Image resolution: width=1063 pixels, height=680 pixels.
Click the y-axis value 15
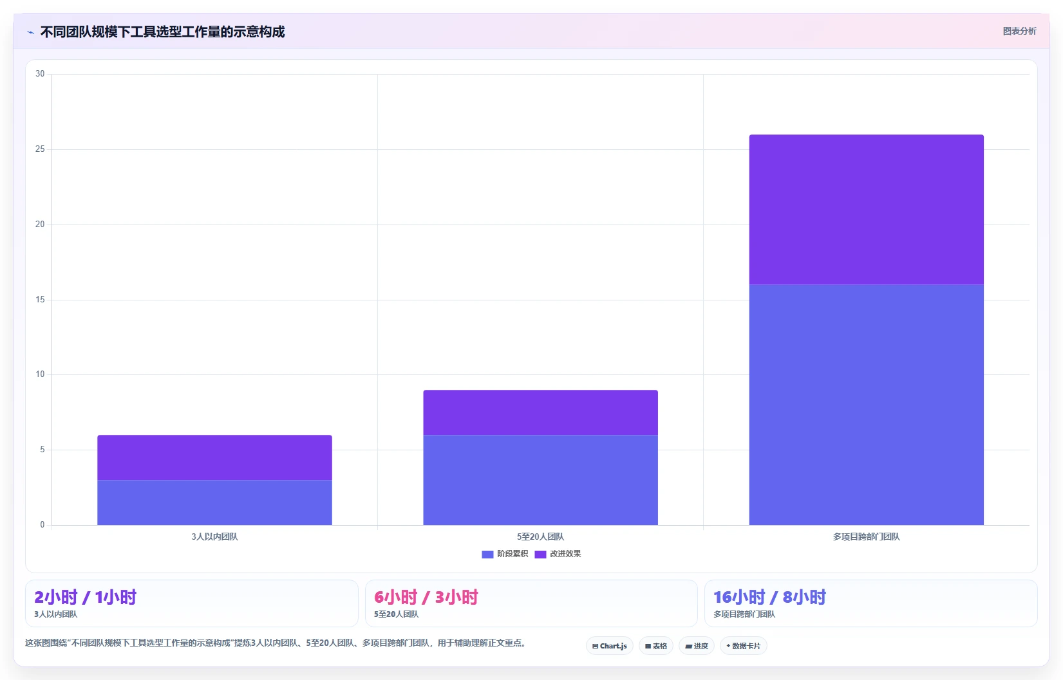pos(40,300)
